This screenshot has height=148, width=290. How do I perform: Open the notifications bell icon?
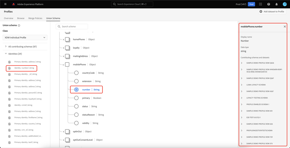276,4
